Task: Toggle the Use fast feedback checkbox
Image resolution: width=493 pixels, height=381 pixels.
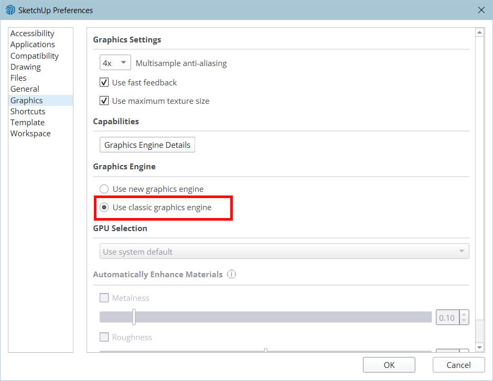Action: pyautogui.click(x=104, y=82)
